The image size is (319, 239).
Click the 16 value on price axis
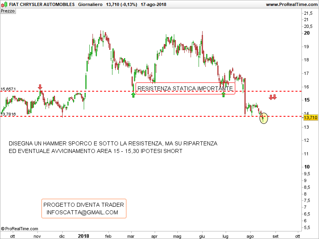click(x=306, y=87)
